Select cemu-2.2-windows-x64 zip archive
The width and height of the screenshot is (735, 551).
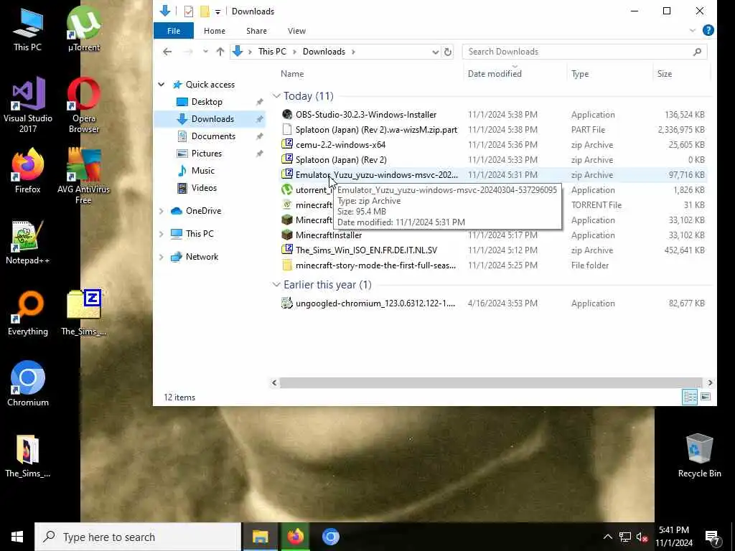340,145
